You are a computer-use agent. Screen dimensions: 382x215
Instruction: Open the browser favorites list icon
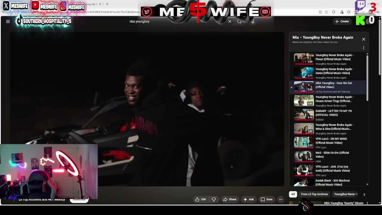[x=349, y=12]
